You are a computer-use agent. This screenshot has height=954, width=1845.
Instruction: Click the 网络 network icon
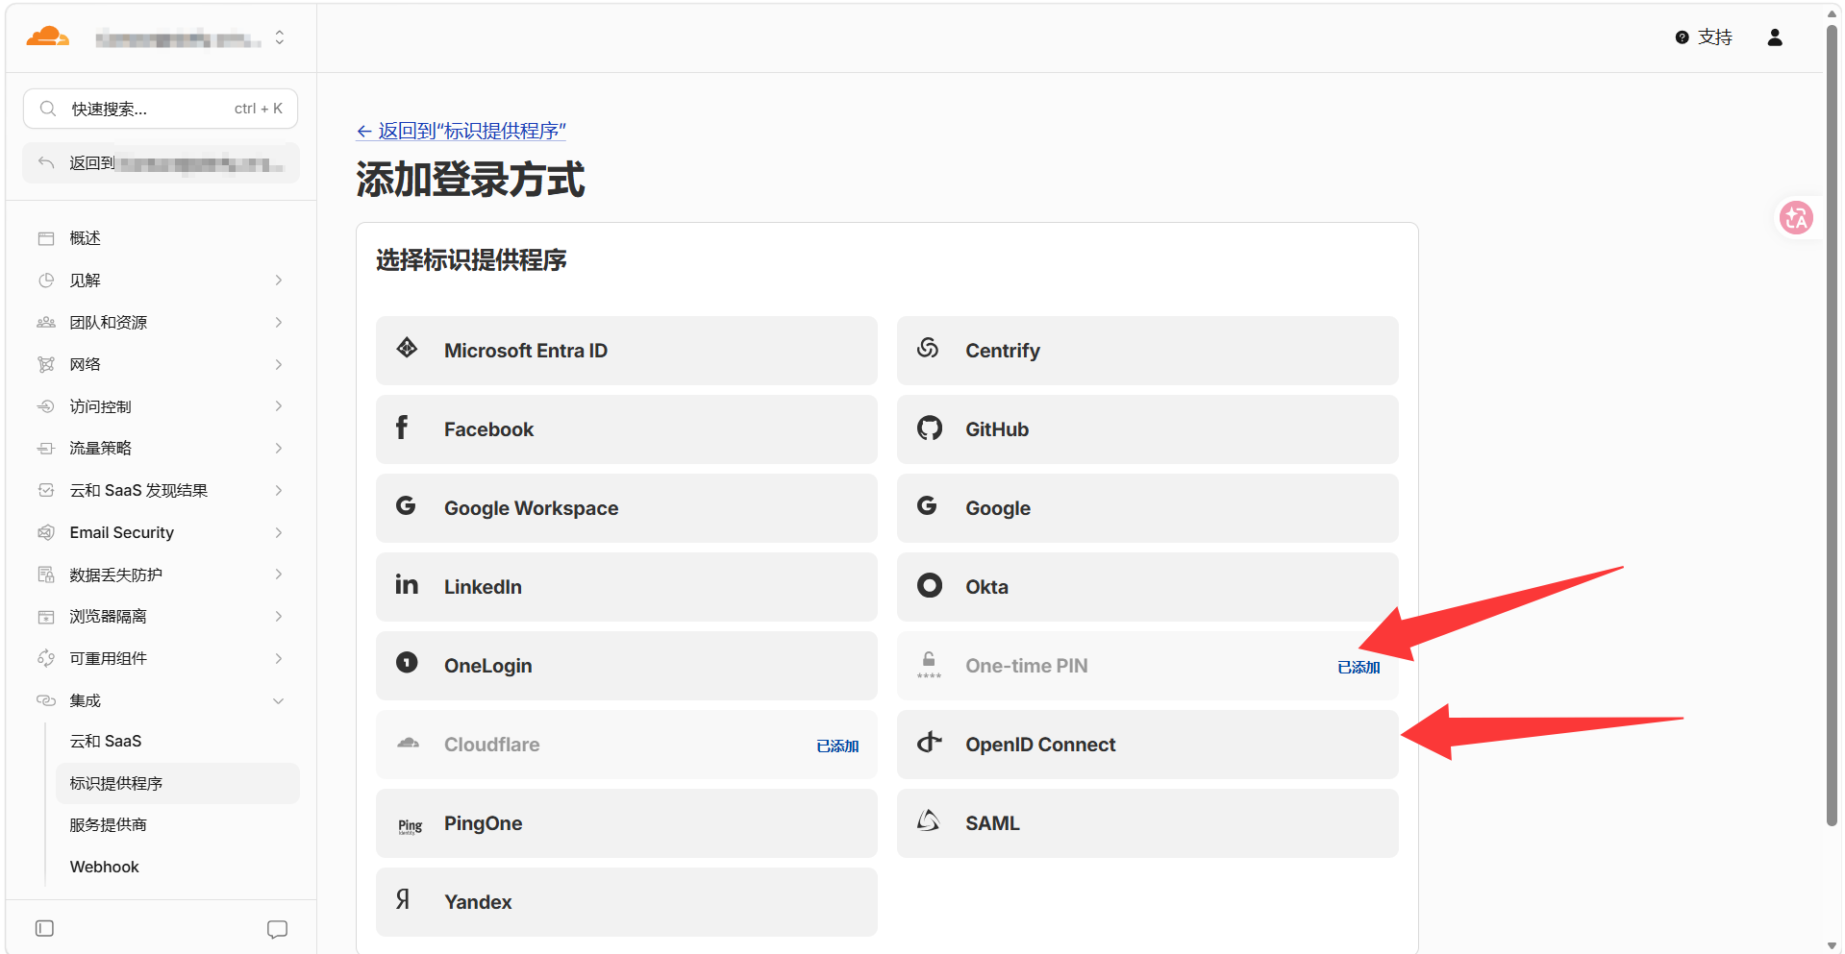[46, 364]
